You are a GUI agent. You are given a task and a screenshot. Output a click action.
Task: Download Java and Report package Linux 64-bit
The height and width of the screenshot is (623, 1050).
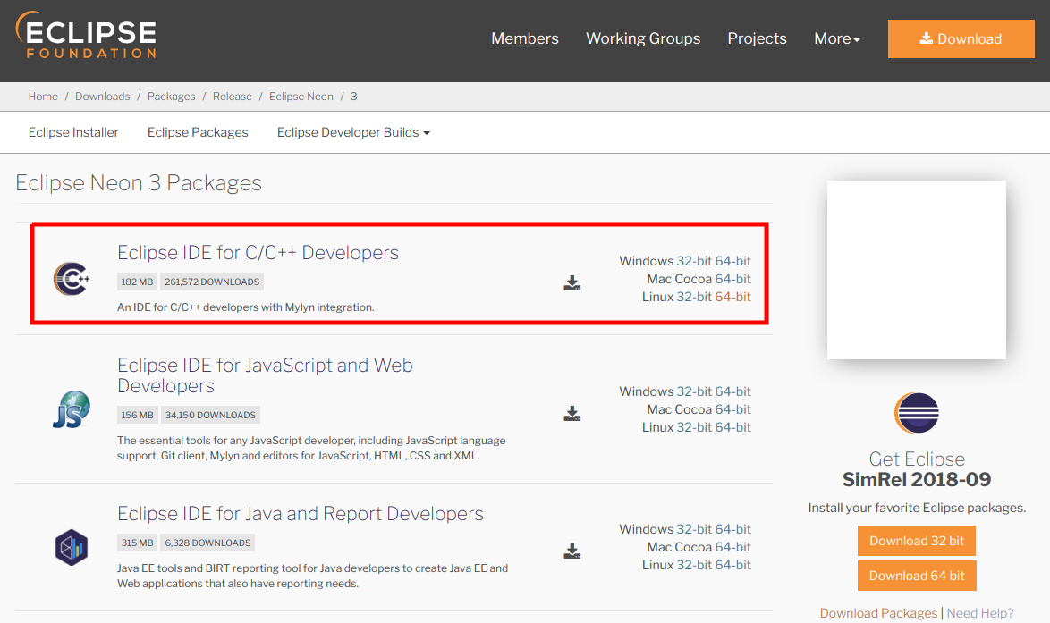(x=732, y=565)
